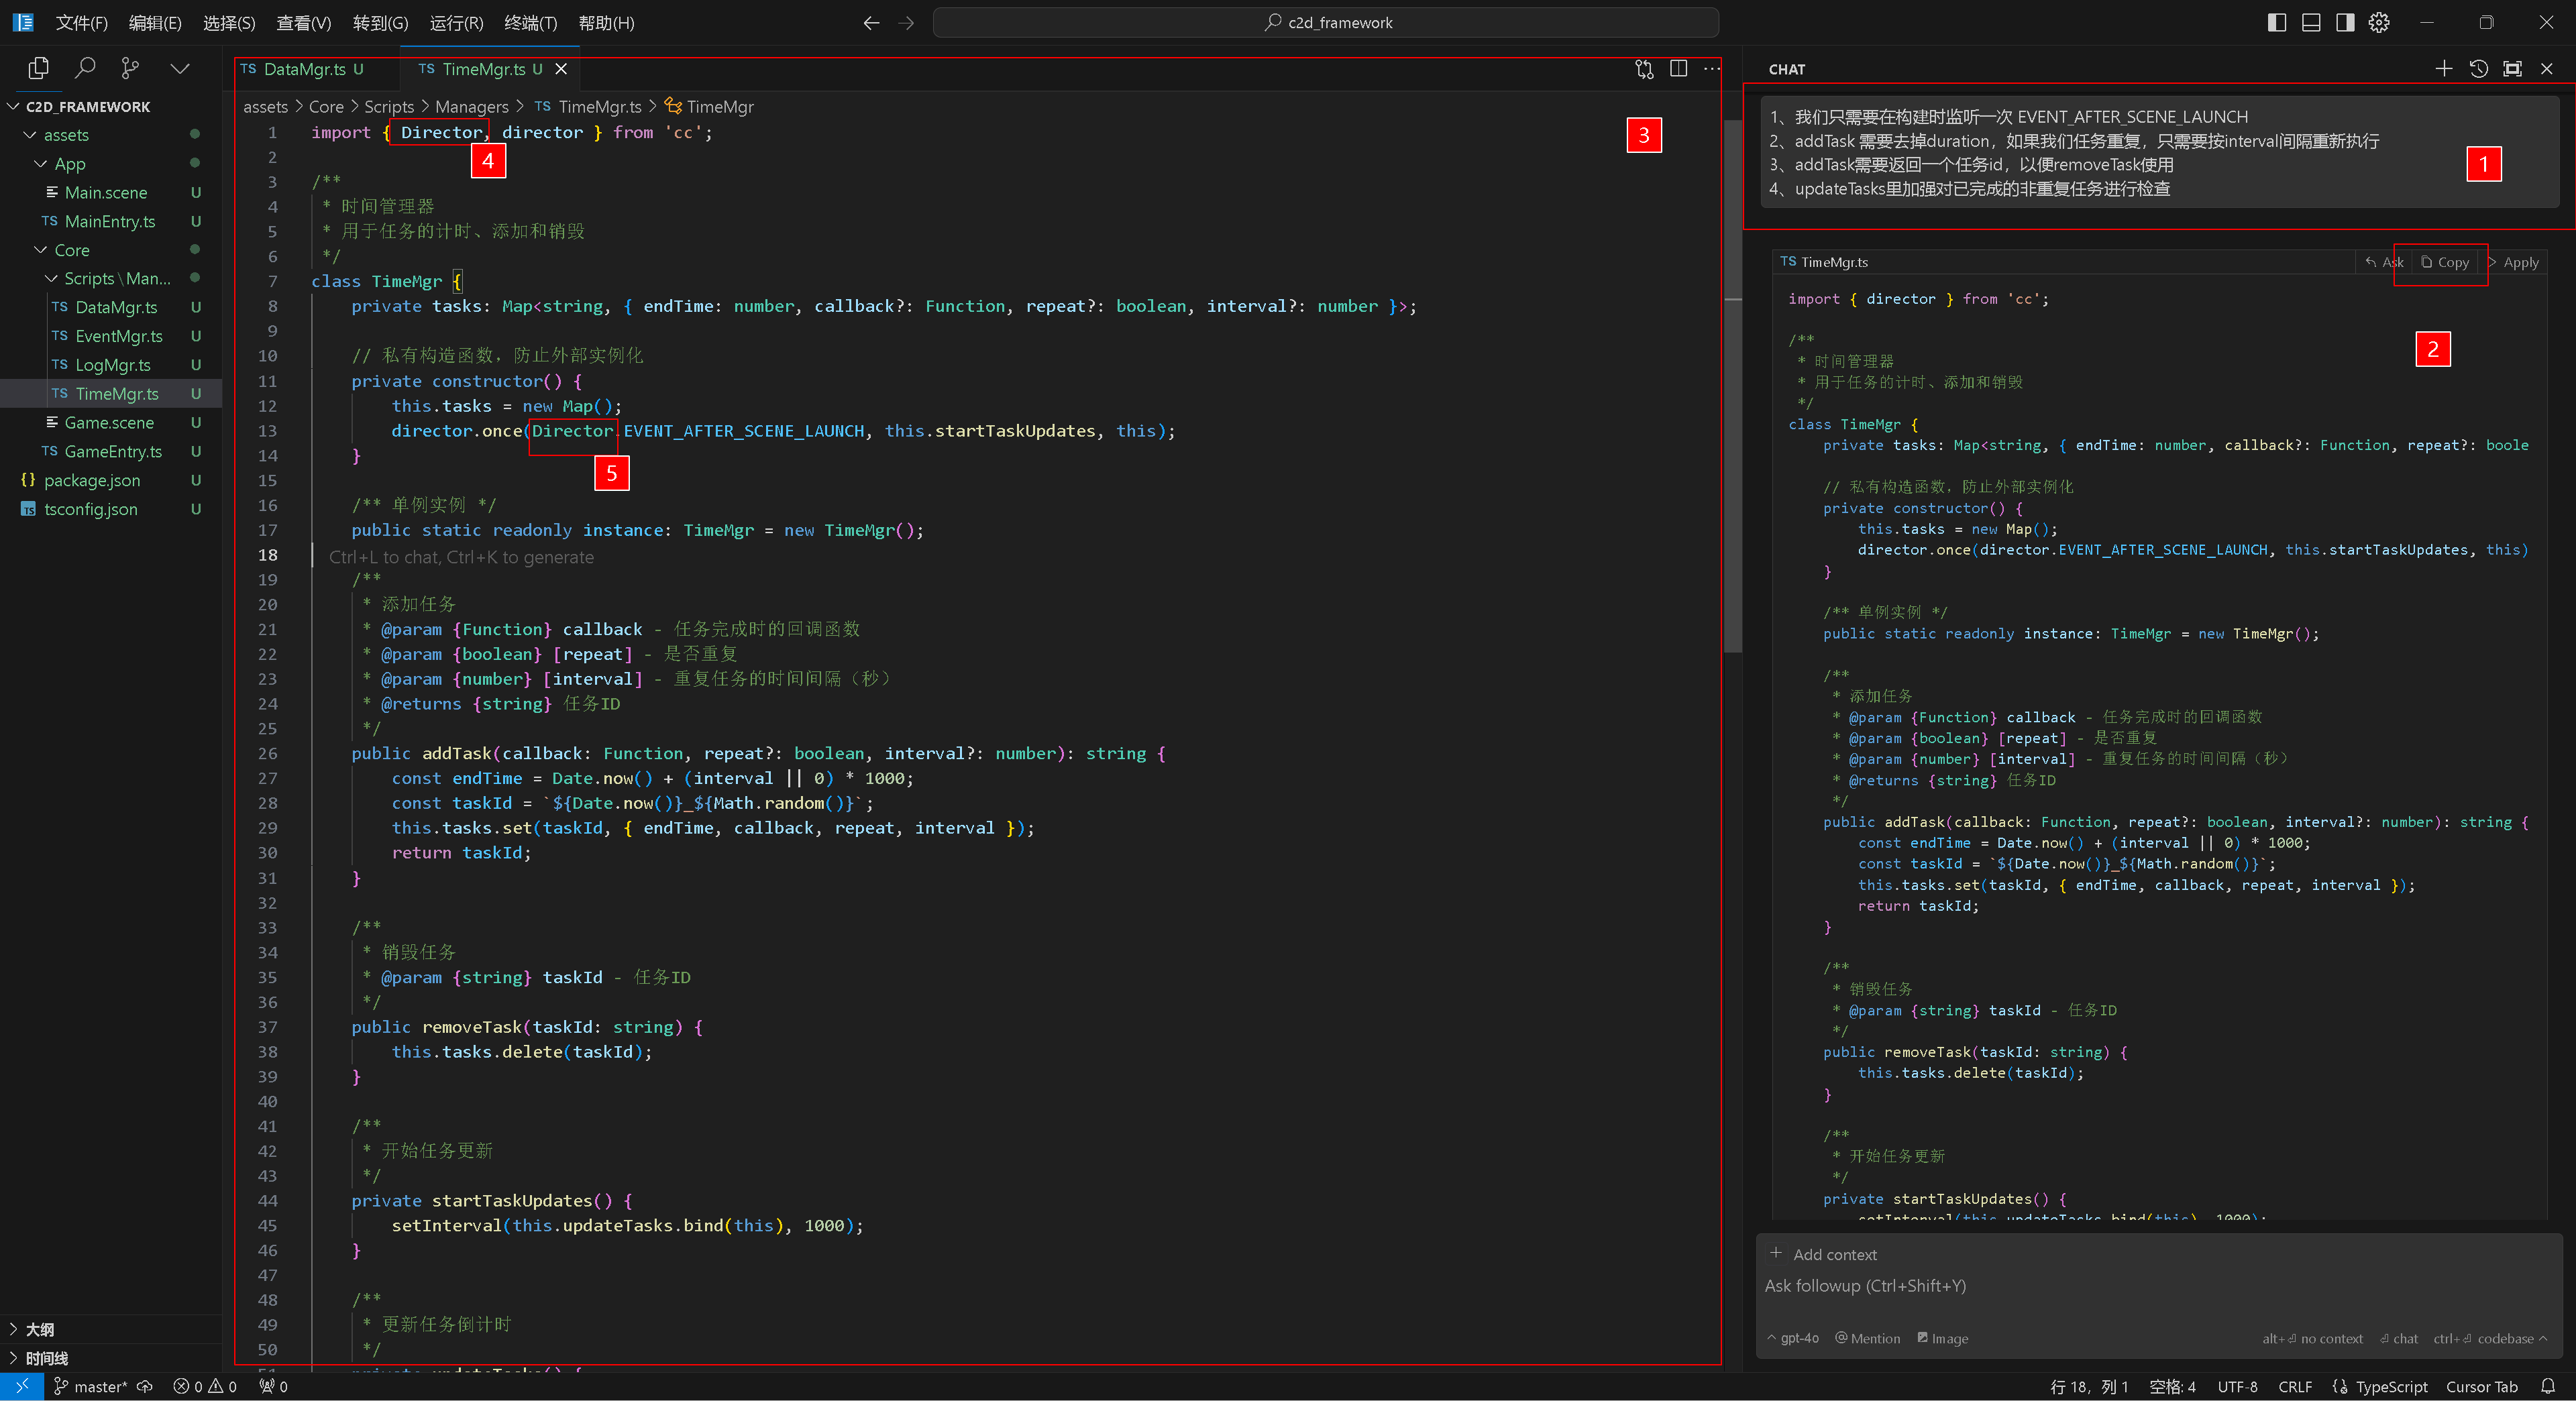The image size is (2576, 1401).
Task: Close the CHAT panel
Action: (x=2546, y=68)
